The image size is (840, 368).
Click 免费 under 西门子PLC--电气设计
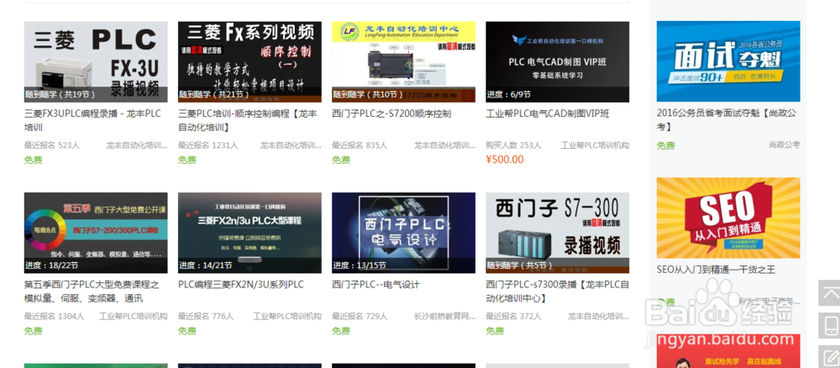click(x=340, y=331)
